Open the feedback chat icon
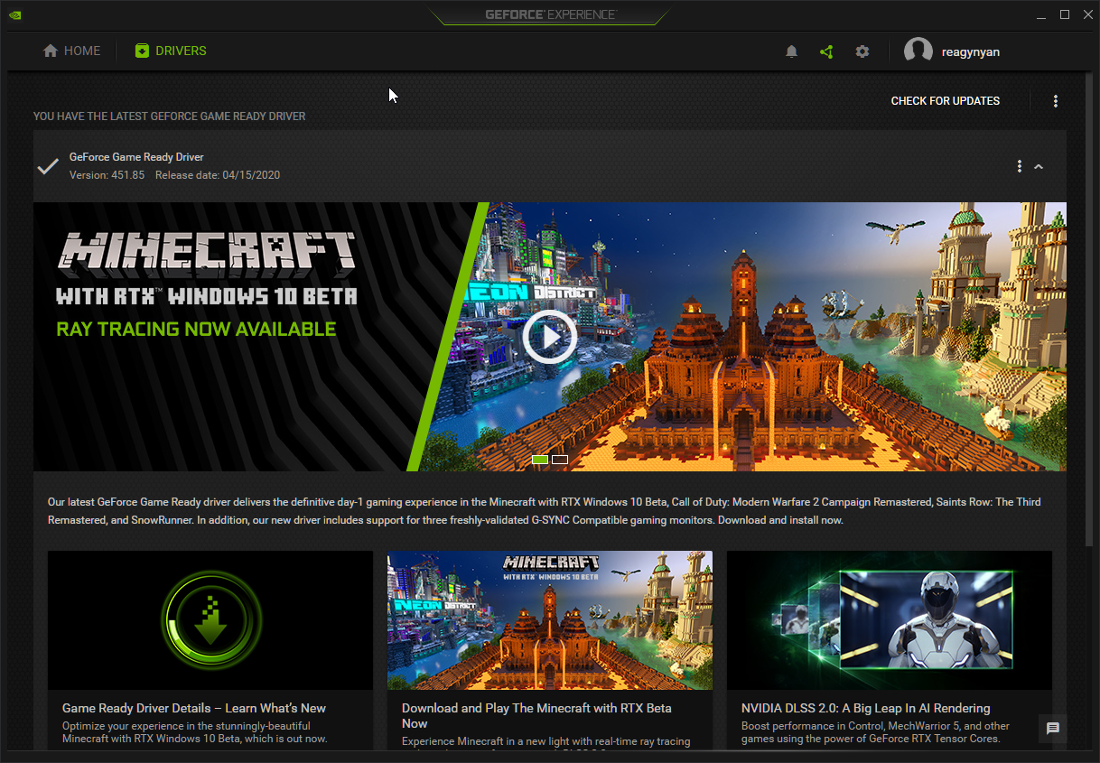Image resolution: width=1100 pixels, height=763 pixels. (1053, 729)
